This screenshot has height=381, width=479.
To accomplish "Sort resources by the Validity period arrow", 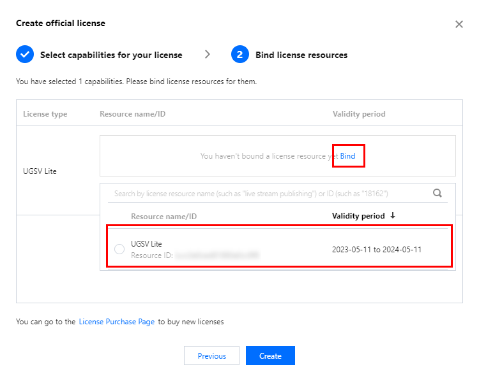I will (393, 216).
